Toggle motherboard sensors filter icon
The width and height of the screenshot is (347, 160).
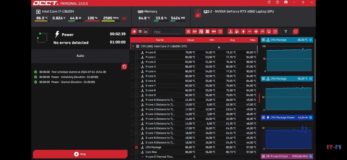point(201,32)
